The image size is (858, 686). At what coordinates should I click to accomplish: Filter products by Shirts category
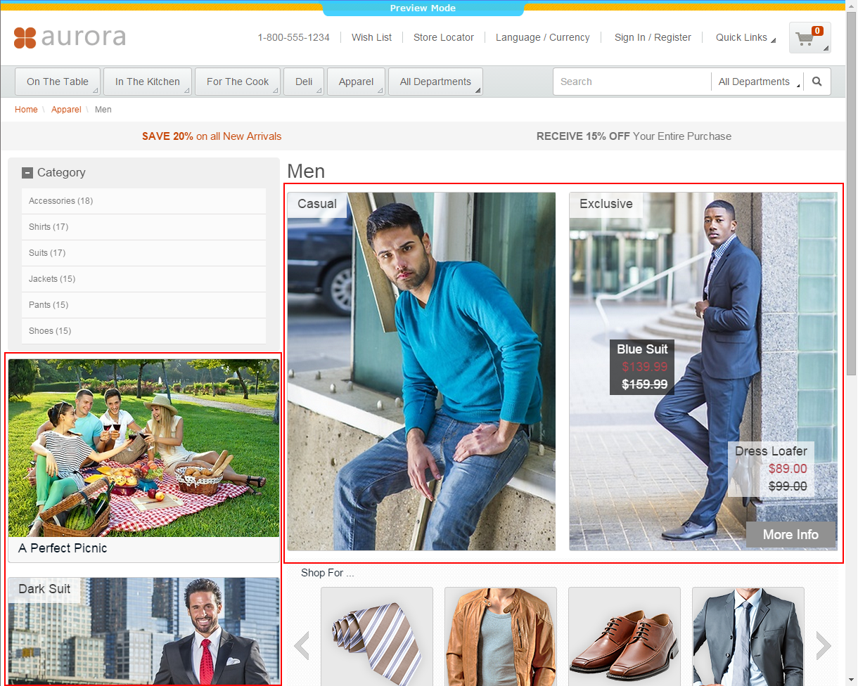pos(49,226)
